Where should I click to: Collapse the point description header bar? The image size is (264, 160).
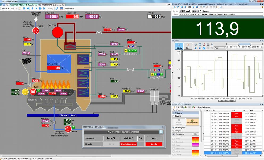click(x=217, y=17)
